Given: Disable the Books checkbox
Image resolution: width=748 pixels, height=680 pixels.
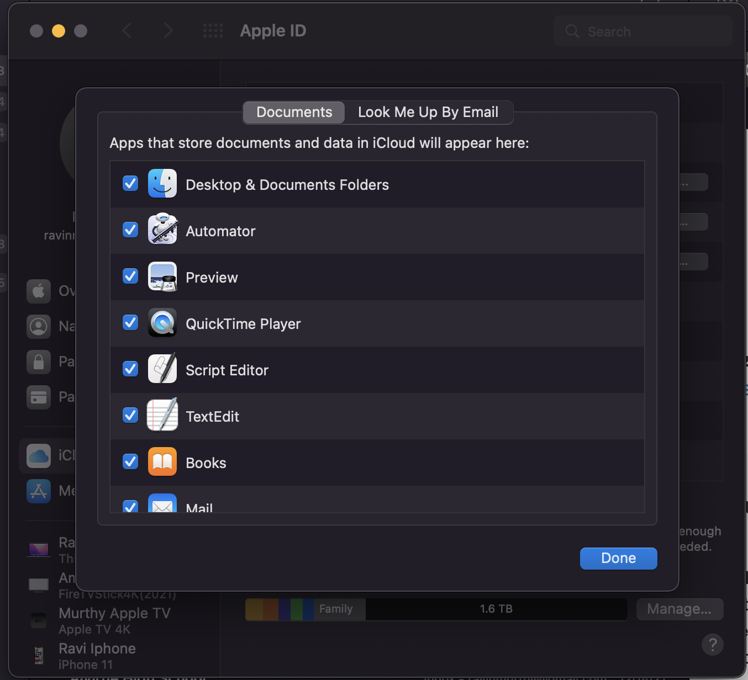Looking at the screenshot, I should [x=130, y=461].
